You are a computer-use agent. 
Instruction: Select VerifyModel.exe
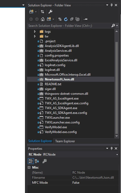pyautogui.click(x=56, y=127)
